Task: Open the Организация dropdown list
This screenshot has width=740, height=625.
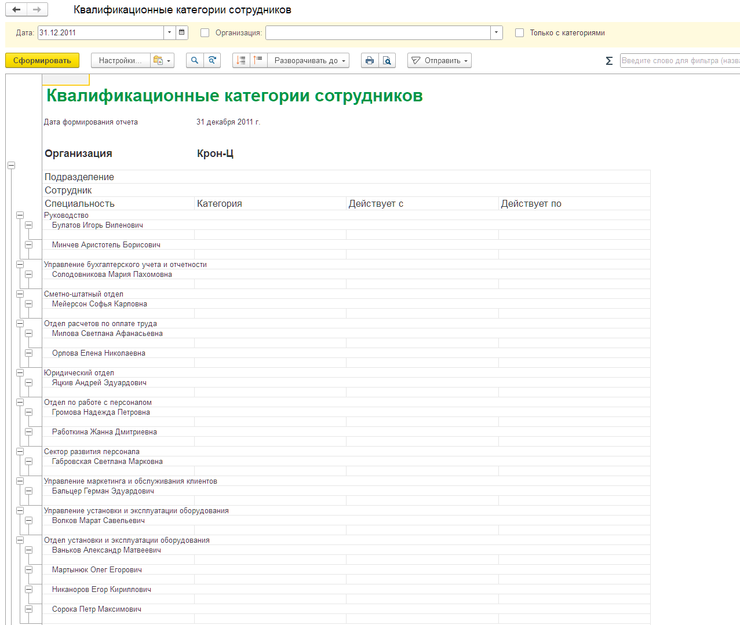Action: coord(497,32)
